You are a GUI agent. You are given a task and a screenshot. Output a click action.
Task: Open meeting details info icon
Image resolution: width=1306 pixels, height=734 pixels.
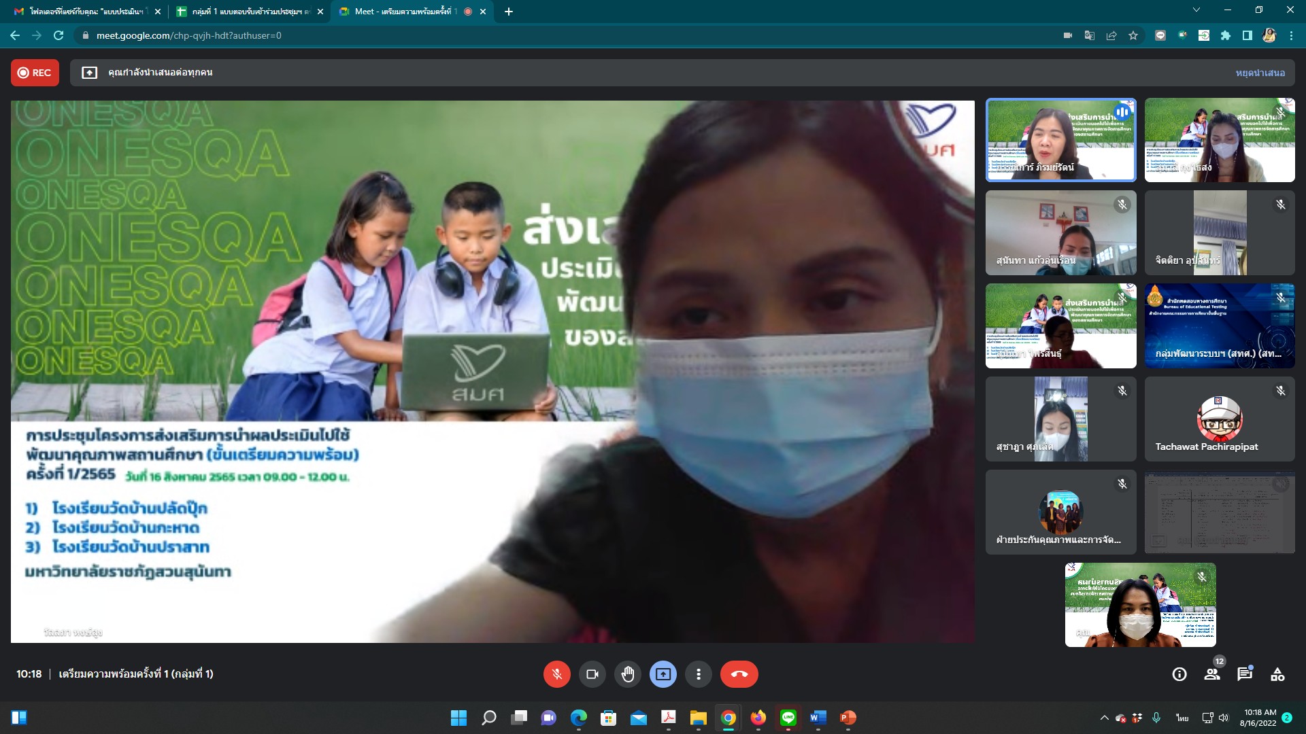pyautogui.click(x=1179, y=674)
